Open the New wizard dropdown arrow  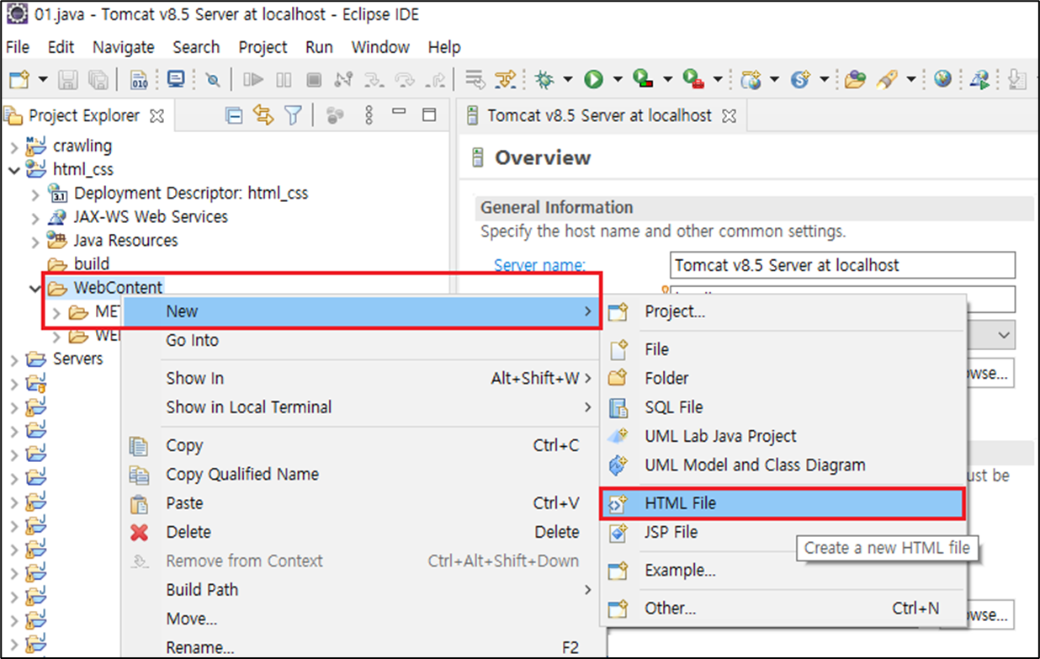coord(43,80)
